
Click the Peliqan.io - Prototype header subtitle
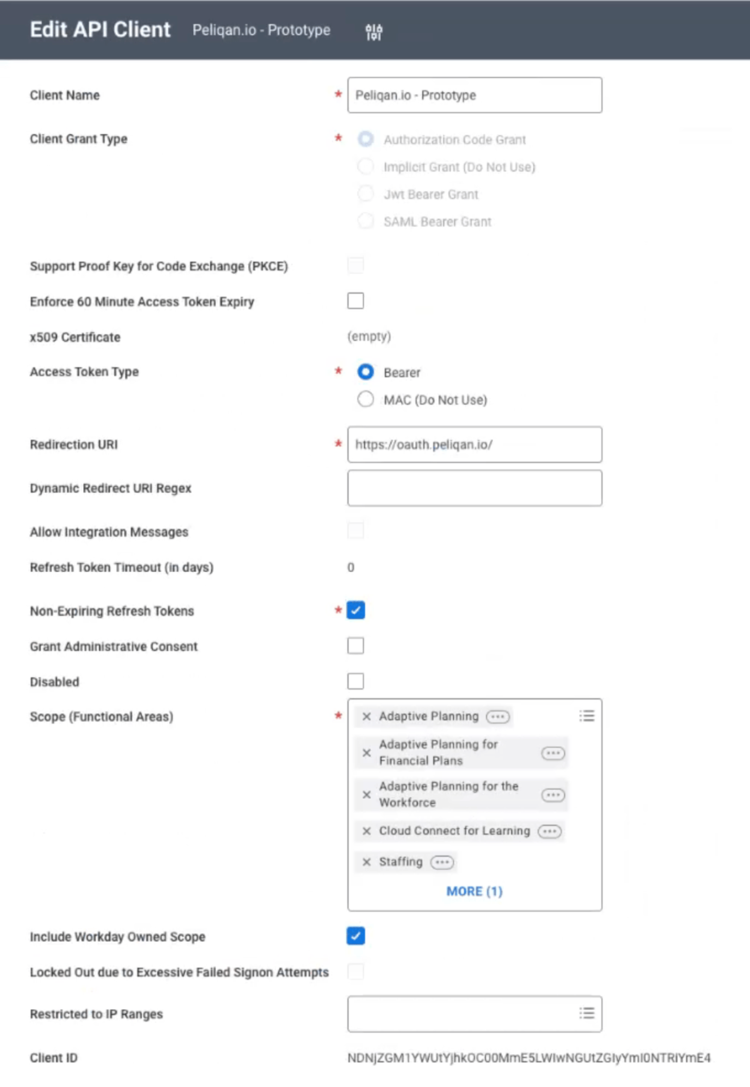[261, 30]
